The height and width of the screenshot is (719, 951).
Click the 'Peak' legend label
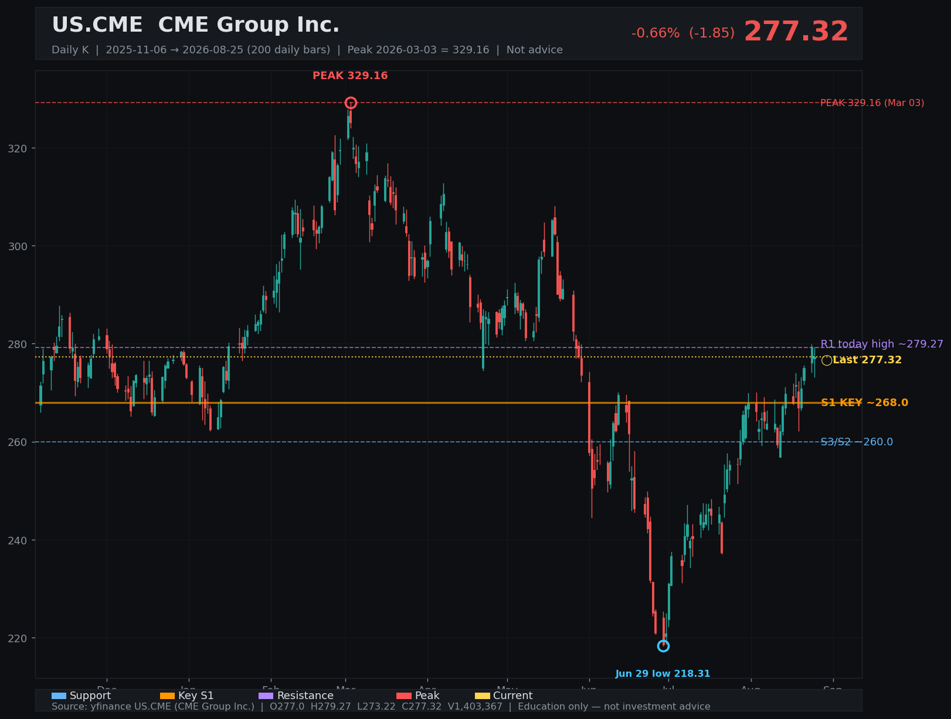coord(427,696)
